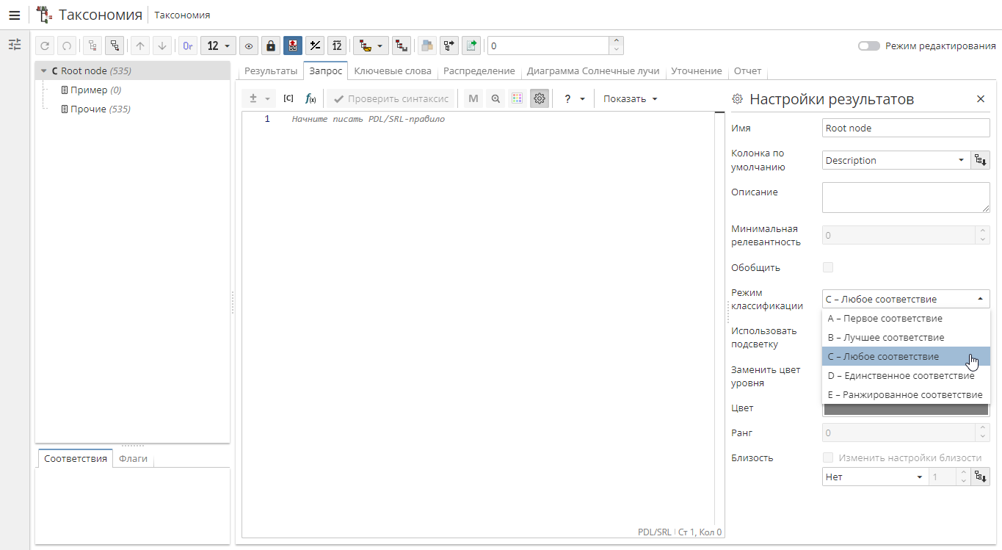Select 'E – Ранжированное соответствие' option
This screenshot has height=550, width=1002.
(x=906, y=394)
